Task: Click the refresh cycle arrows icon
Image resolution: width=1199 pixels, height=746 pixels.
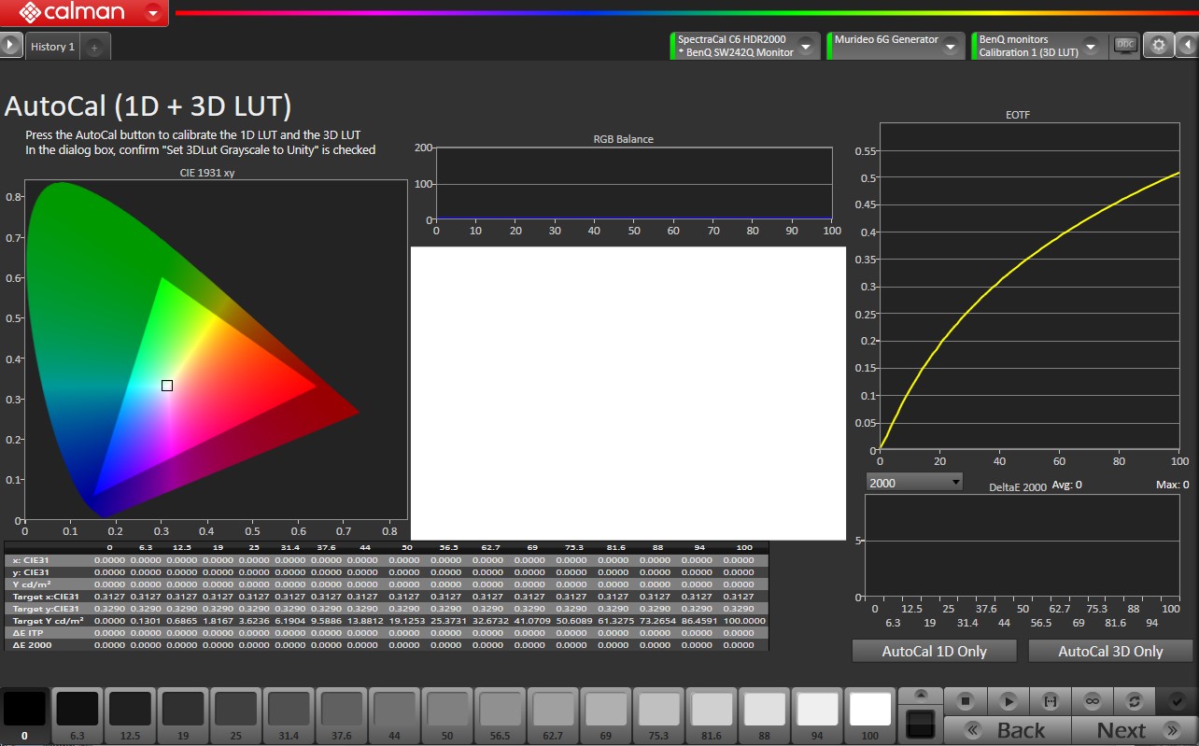Action: (1134, 700)
